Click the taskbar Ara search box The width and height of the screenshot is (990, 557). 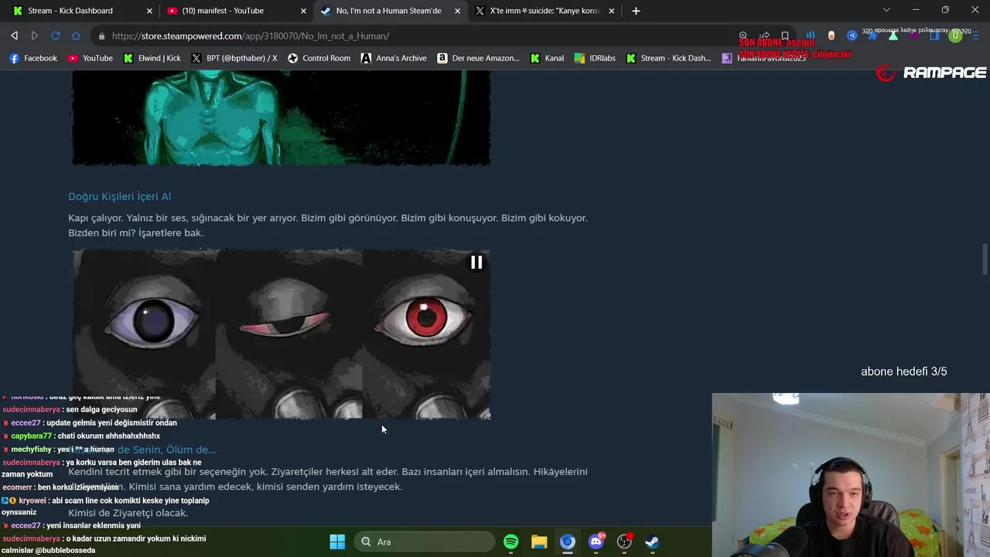(x=424, y=542)
